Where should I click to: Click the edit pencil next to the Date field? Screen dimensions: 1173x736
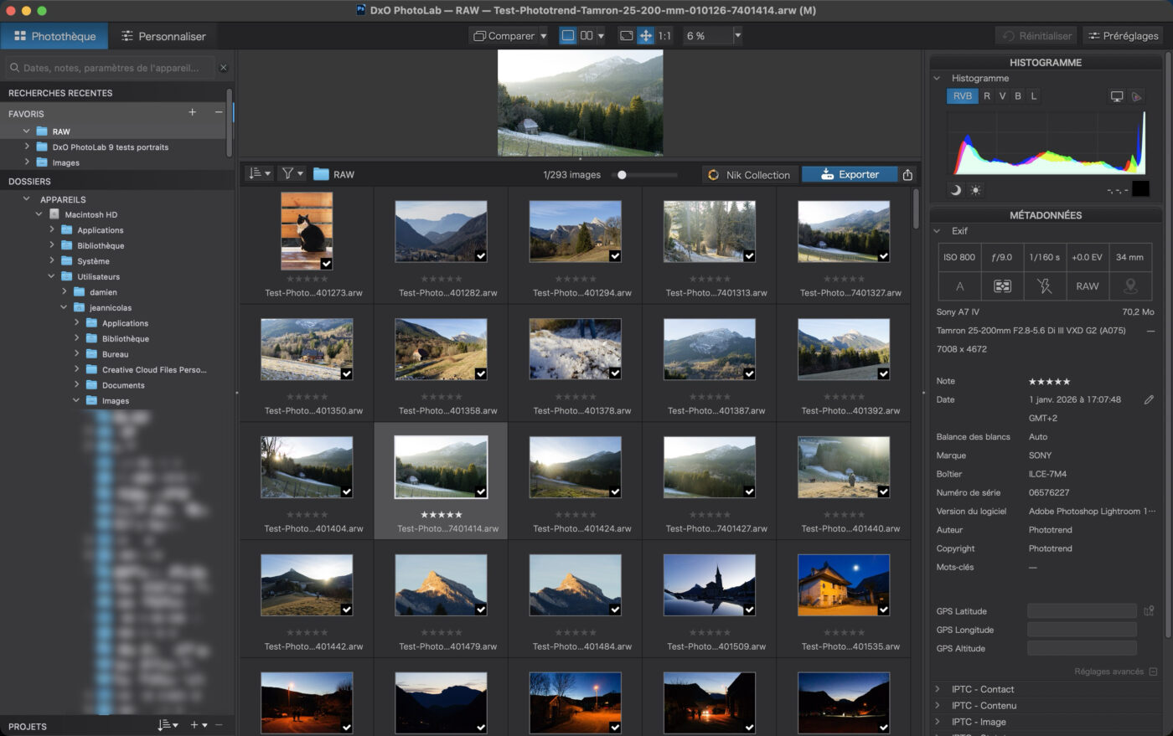1150,399
